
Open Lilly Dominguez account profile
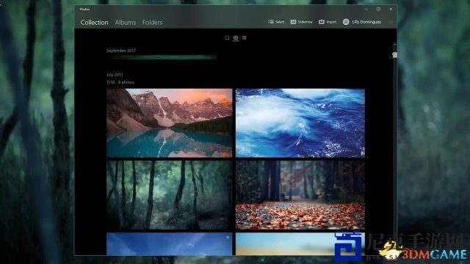pos(362,22)
